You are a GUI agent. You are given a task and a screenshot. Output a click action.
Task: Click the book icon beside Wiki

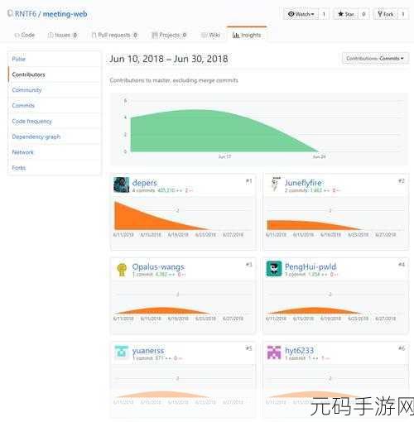tap(205, 35)
